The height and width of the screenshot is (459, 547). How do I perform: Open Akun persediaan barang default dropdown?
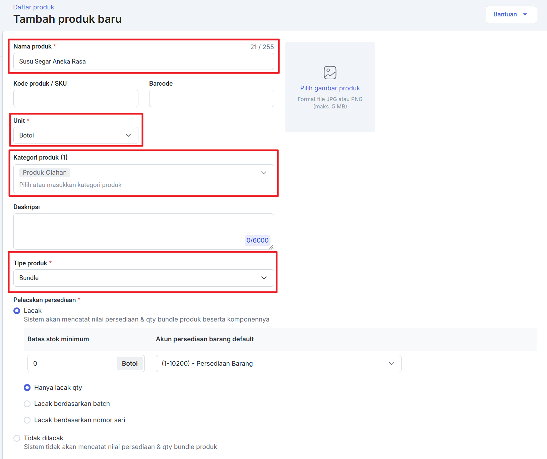coord(278,364)
